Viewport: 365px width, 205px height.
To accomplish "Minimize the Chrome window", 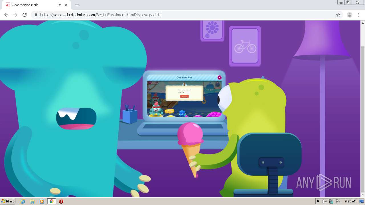I will (x=341, y=2).
